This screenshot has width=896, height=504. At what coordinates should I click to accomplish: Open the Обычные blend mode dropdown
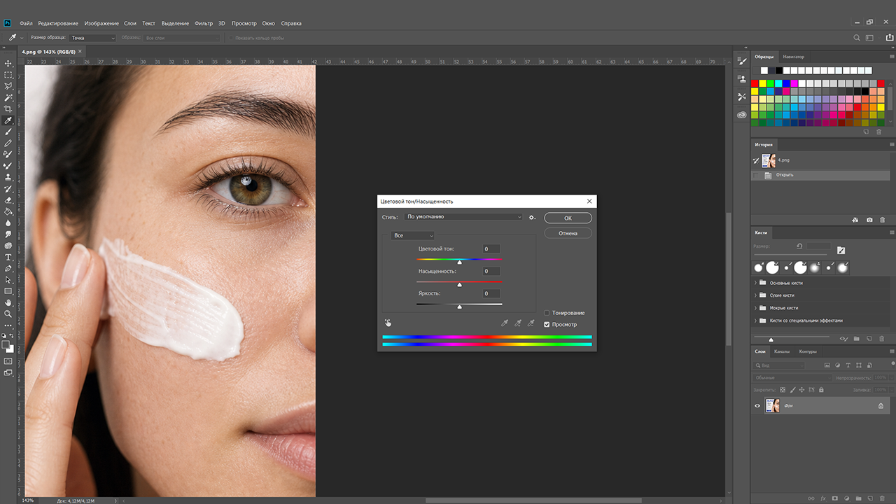[x=792, y=378]
